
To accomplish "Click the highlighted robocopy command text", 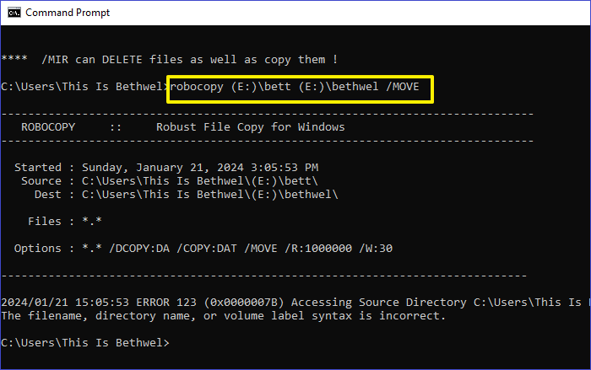I will pyautogui.click(x=300, y=87).
